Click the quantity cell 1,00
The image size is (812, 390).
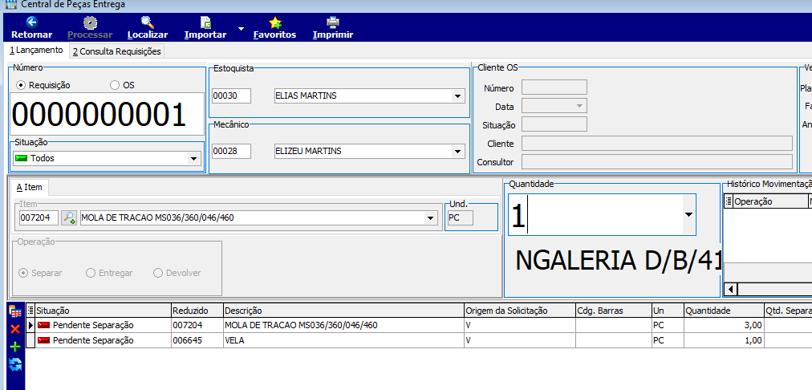click(x=724, y=340)
